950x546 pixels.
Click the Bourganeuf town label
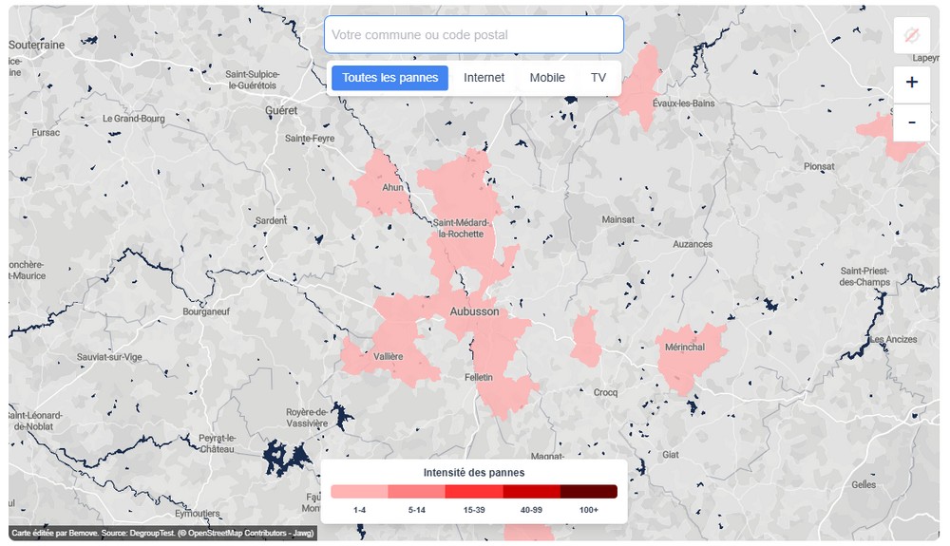point(206,311)
